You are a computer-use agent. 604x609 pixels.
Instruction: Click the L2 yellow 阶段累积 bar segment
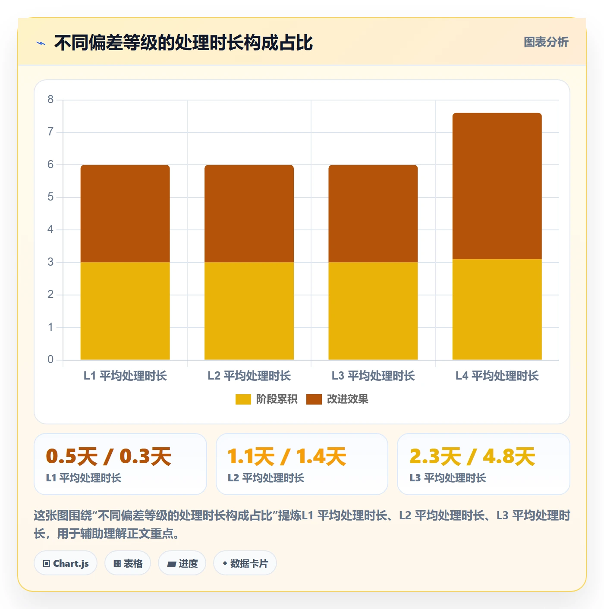249,311
